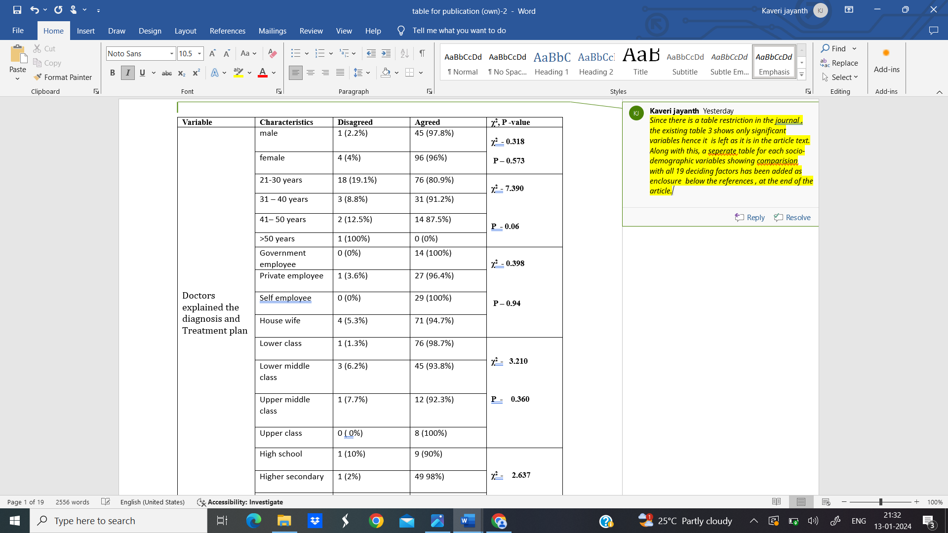Switch to the Layout tab
The image size is (948, 533).
(185, 31)
